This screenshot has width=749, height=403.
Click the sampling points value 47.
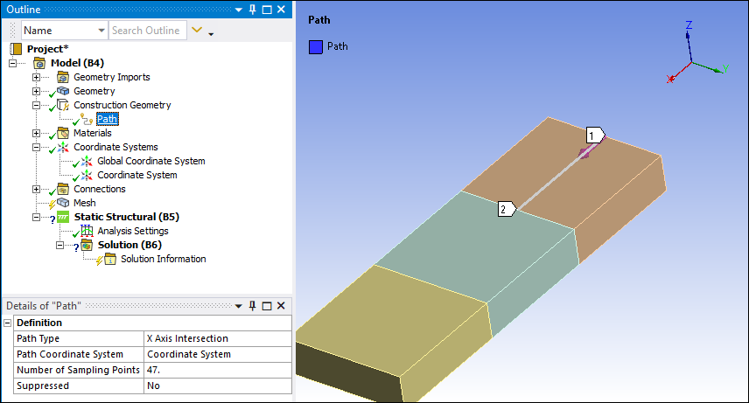pyautogui.click(x=217, y=370)
